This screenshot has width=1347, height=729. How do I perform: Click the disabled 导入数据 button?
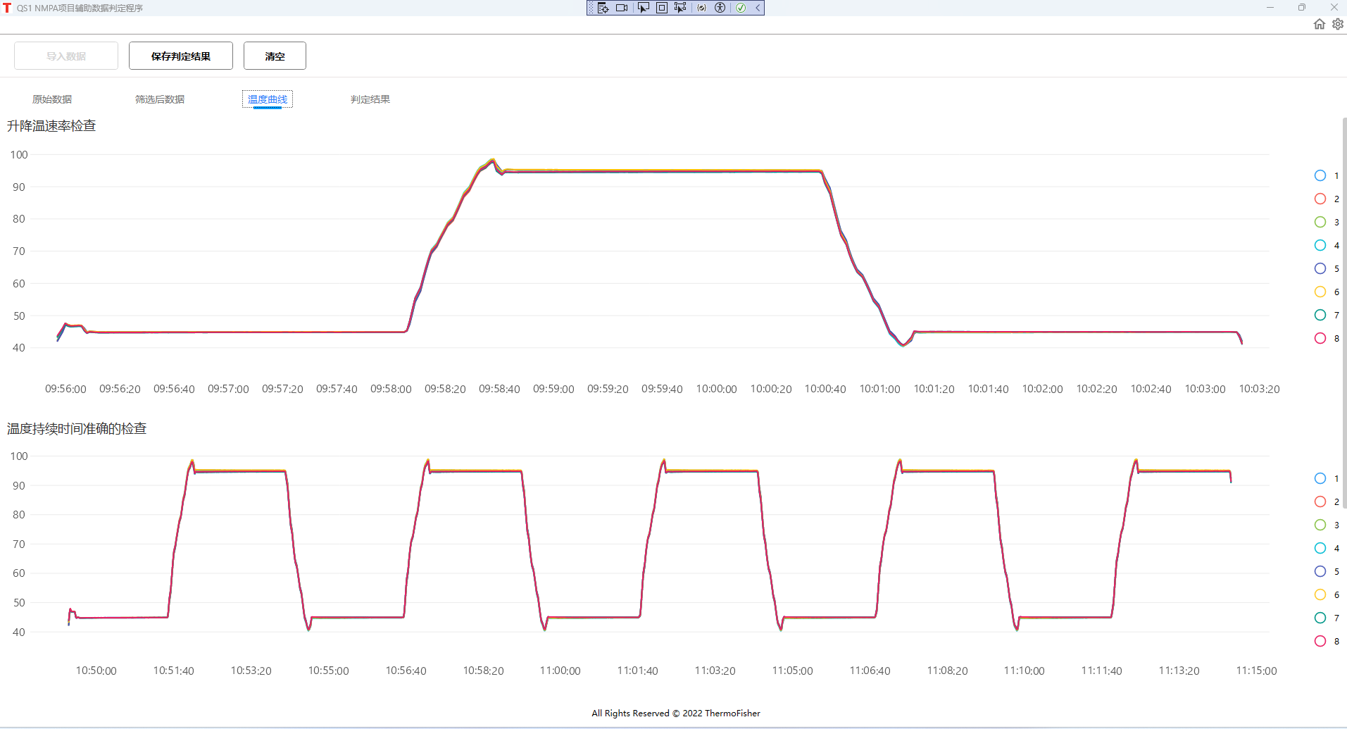pos(66,56)
